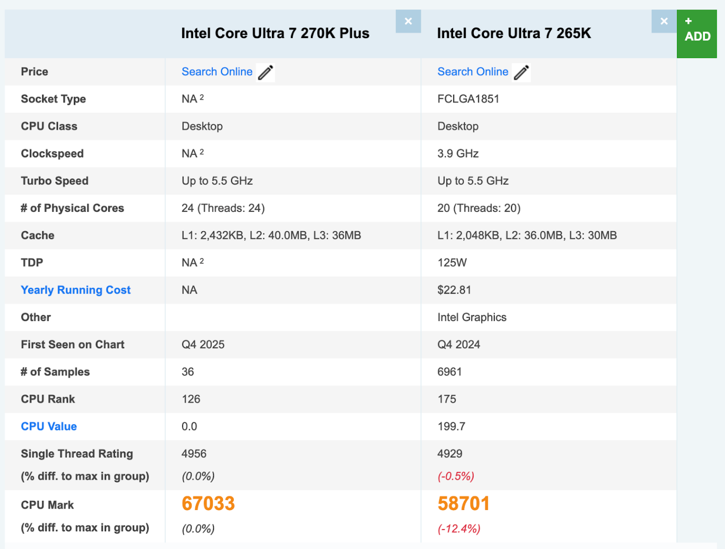Select the Intel Core Ultra 7 265K heading
Screen dimensions: 725x549
tap(514, 33)
